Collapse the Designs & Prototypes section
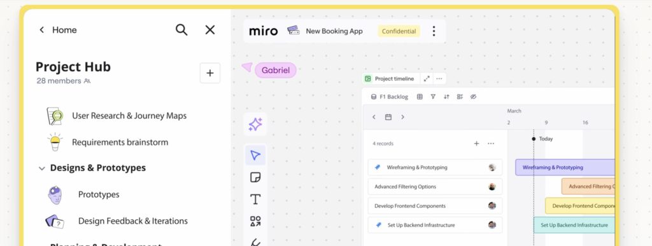 point(41,168)
